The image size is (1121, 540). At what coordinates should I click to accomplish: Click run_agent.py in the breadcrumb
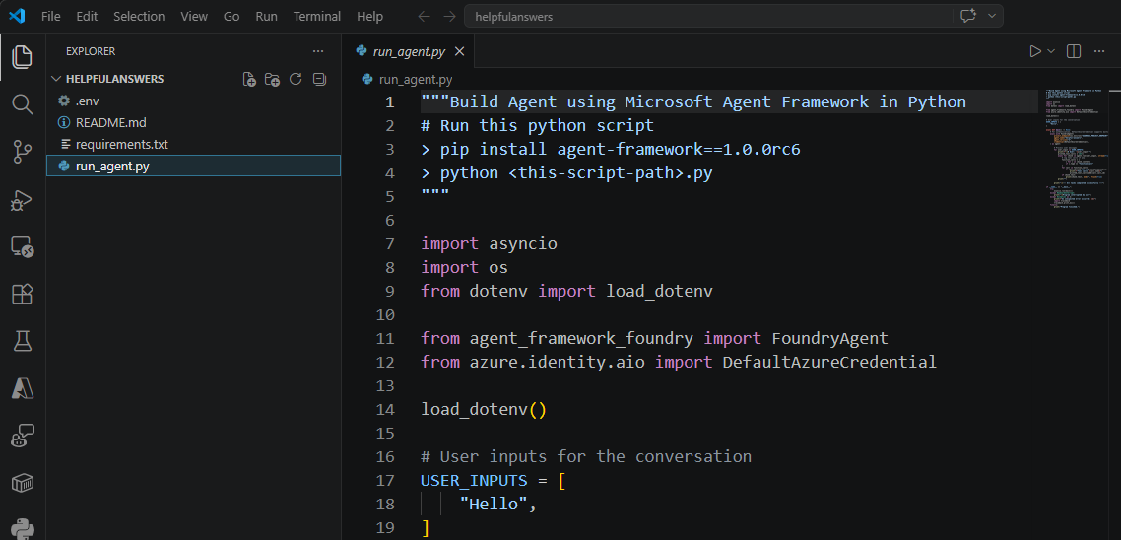click(416, 80)
